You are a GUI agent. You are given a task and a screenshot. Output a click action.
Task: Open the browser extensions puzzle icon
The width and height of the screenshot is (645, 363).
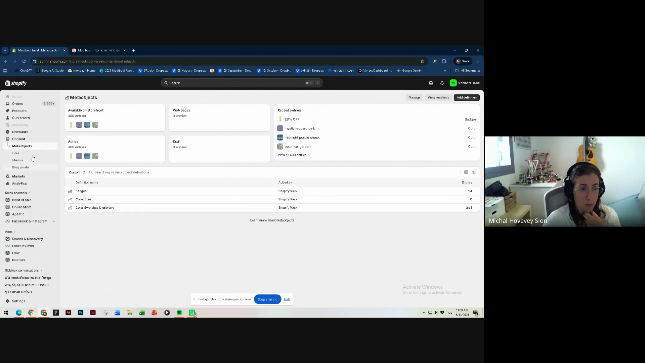[x=444, y=61]
